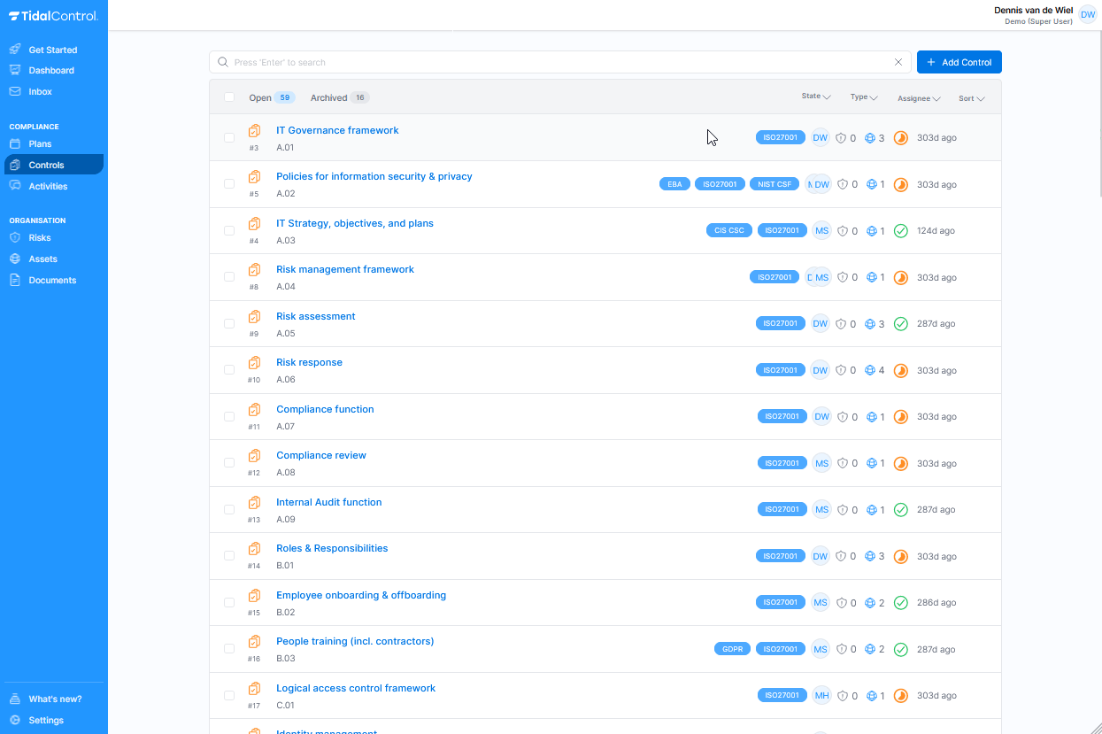Screen dimensions: 1102x734
Task: Open the DW user avatar in the top bar
Action: tap(1087, 14)
